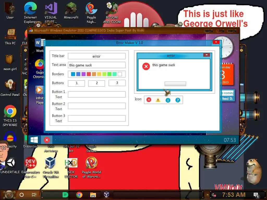The height and width of the screenshot is (200, 267).
Task: Open File Explorer in the host taskbar
Action: coord(93,195)
